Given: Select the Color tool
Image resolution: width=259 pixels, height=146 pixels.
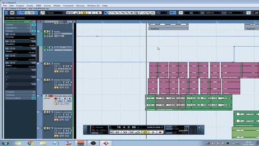Looking at the screenshot, I should [x=153, y=13].
